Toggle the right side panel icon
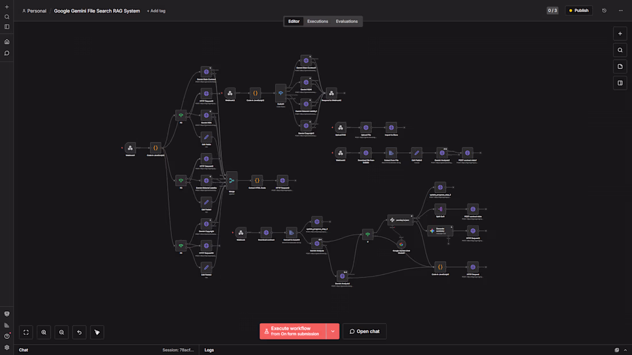This screenshot has width=632, height=355. 620,83
